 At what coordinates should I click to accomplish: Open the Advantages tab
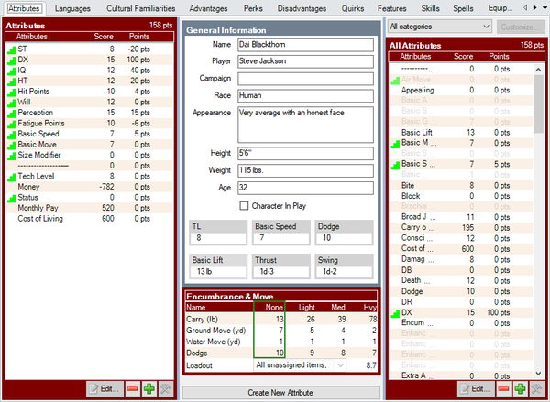click(x=208, y=8)
